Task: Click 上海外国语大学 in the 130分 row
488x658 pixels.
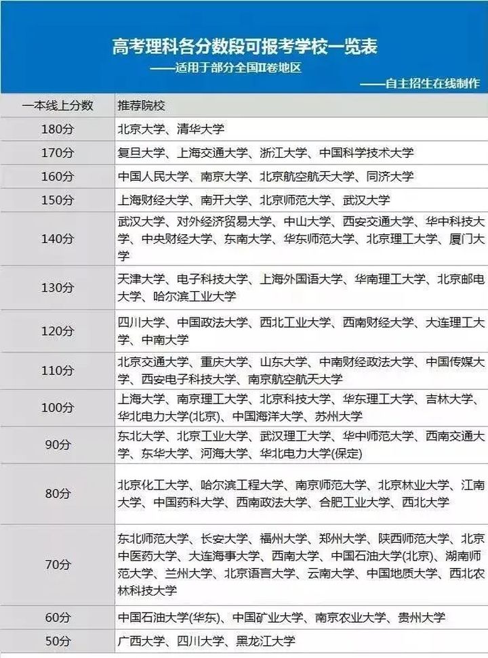Action: [302, 279]
